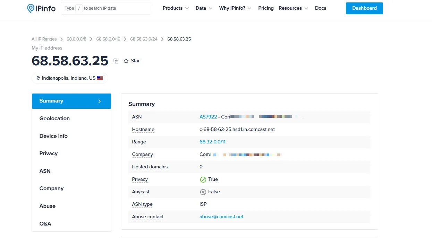Expand the Products dropdown menu
Image resolution: width=432 pixels, height=238 pixels.
176,8
